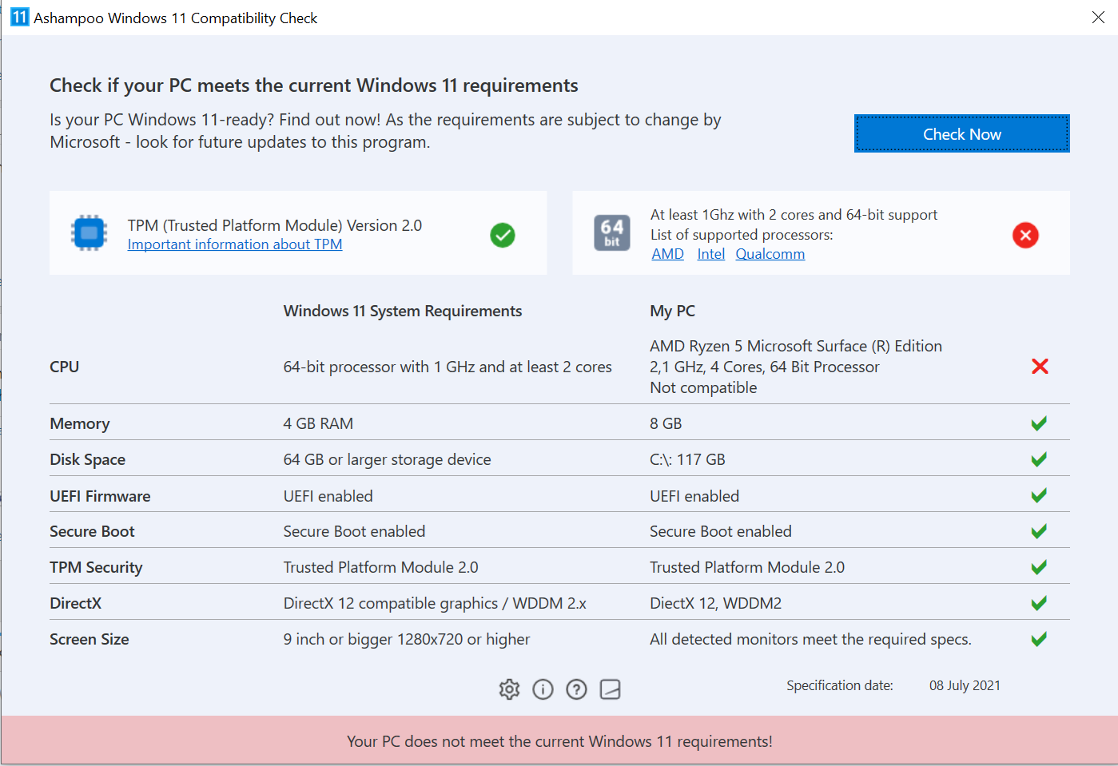
Task: Click the Screen Size row checkmark
Action: click(x=1039, y=639)
